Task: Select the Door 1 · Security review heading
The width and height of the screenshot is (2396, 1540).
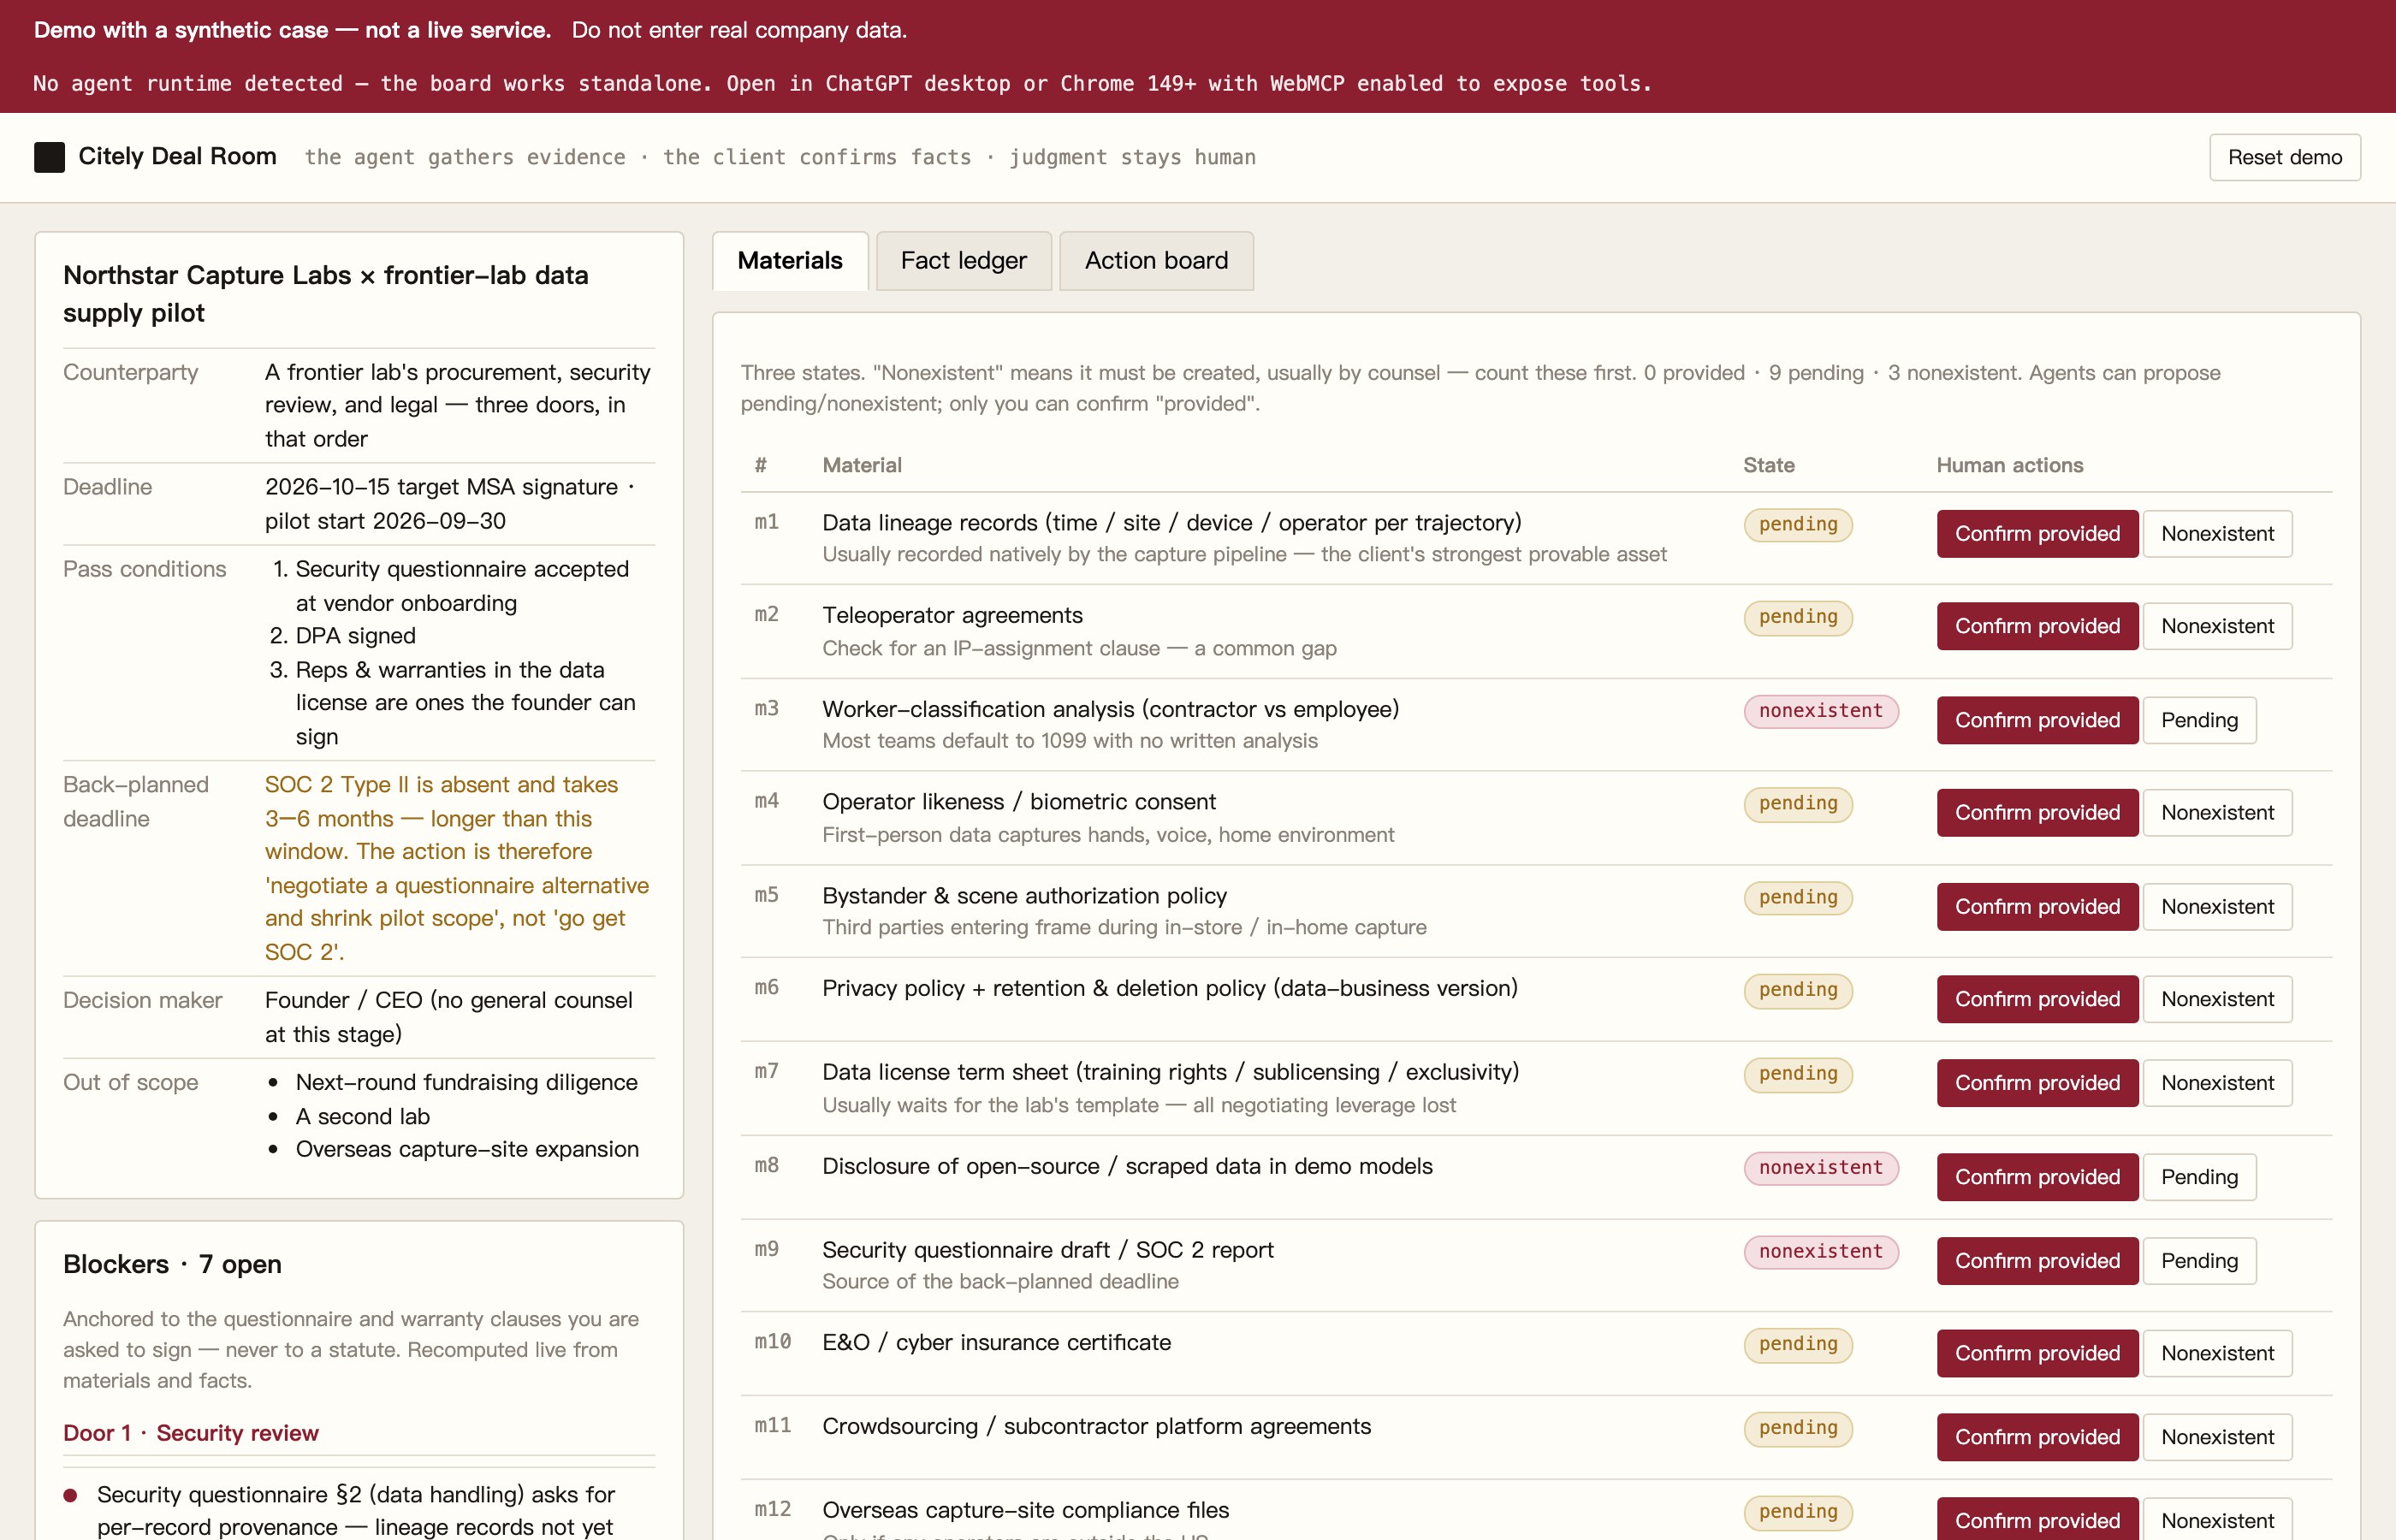Action: click(x=191, y=1433)
